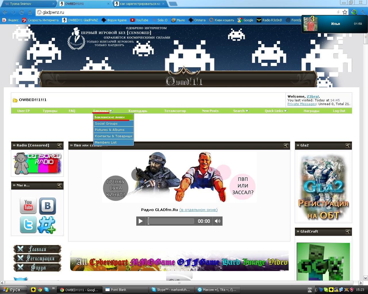Click the Главная navigation button
The image size is (368, 294).
coord(37,249)
